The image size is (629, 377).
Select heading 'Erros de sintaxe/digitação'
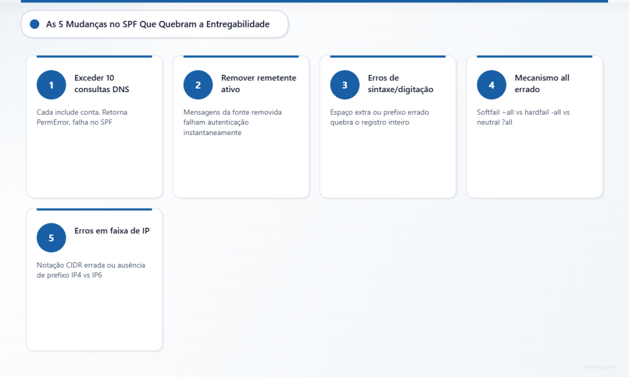point(400,84)
